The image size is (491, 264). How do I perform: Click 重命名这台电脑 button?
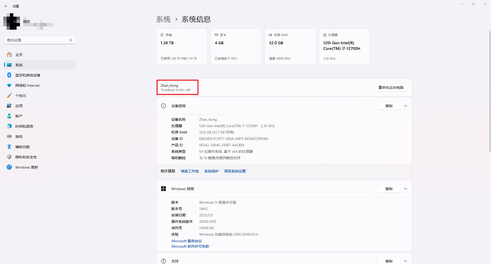391,87
